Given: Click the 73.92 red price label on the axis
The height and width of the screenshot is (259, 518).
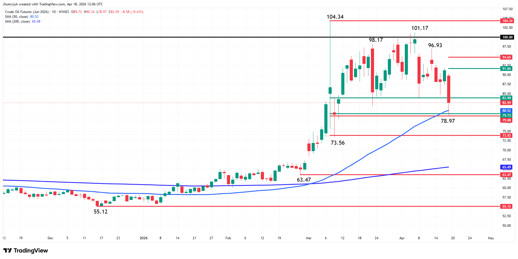Looking at the screenshot, I should pyautogui.click(x=506, y=136).
